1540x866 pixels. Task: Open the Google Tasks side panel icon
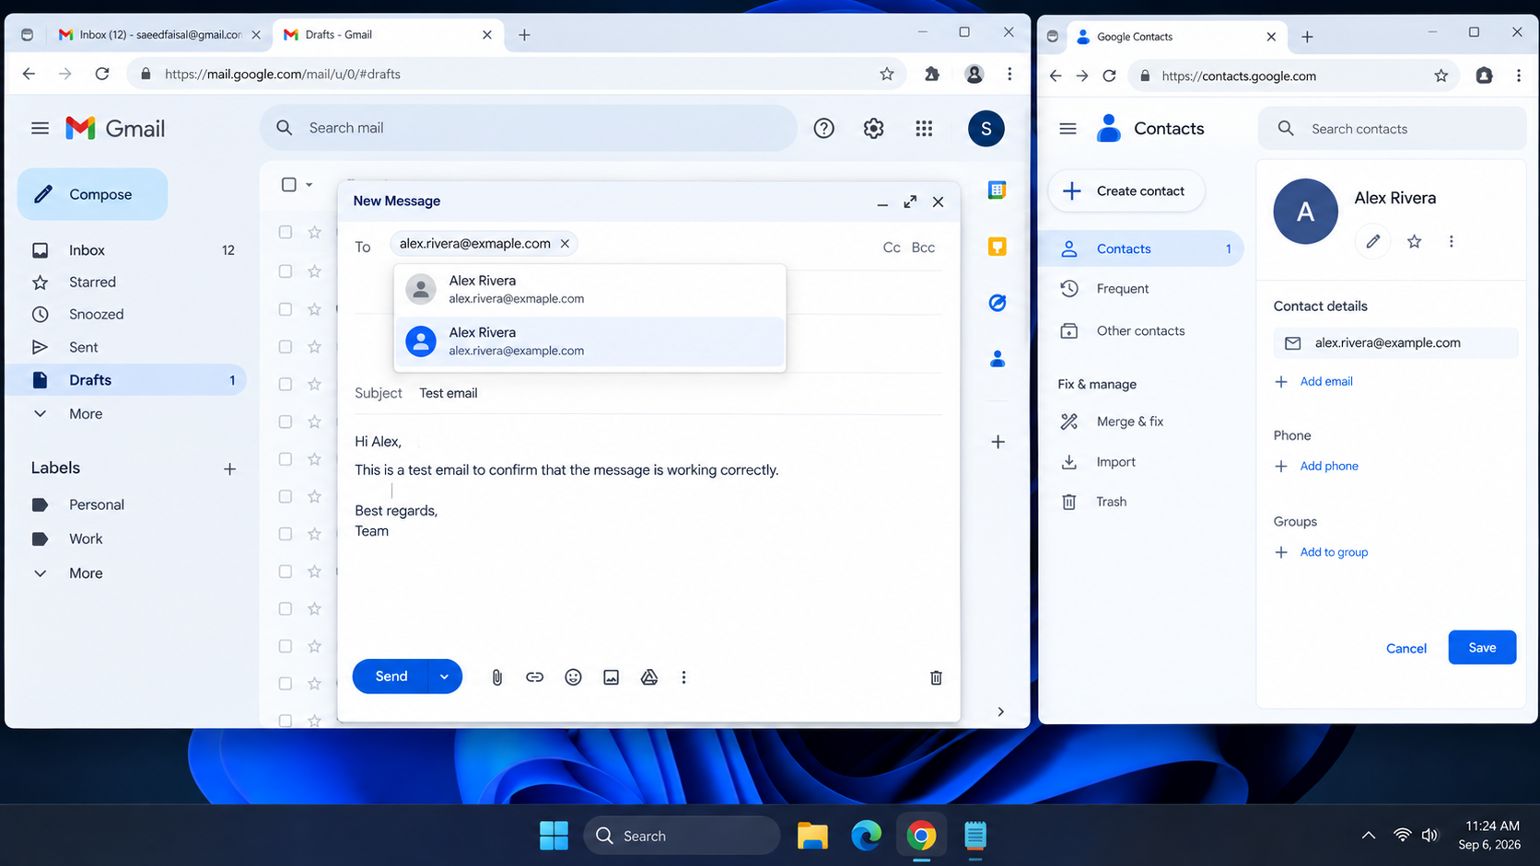tap(997, 303)
